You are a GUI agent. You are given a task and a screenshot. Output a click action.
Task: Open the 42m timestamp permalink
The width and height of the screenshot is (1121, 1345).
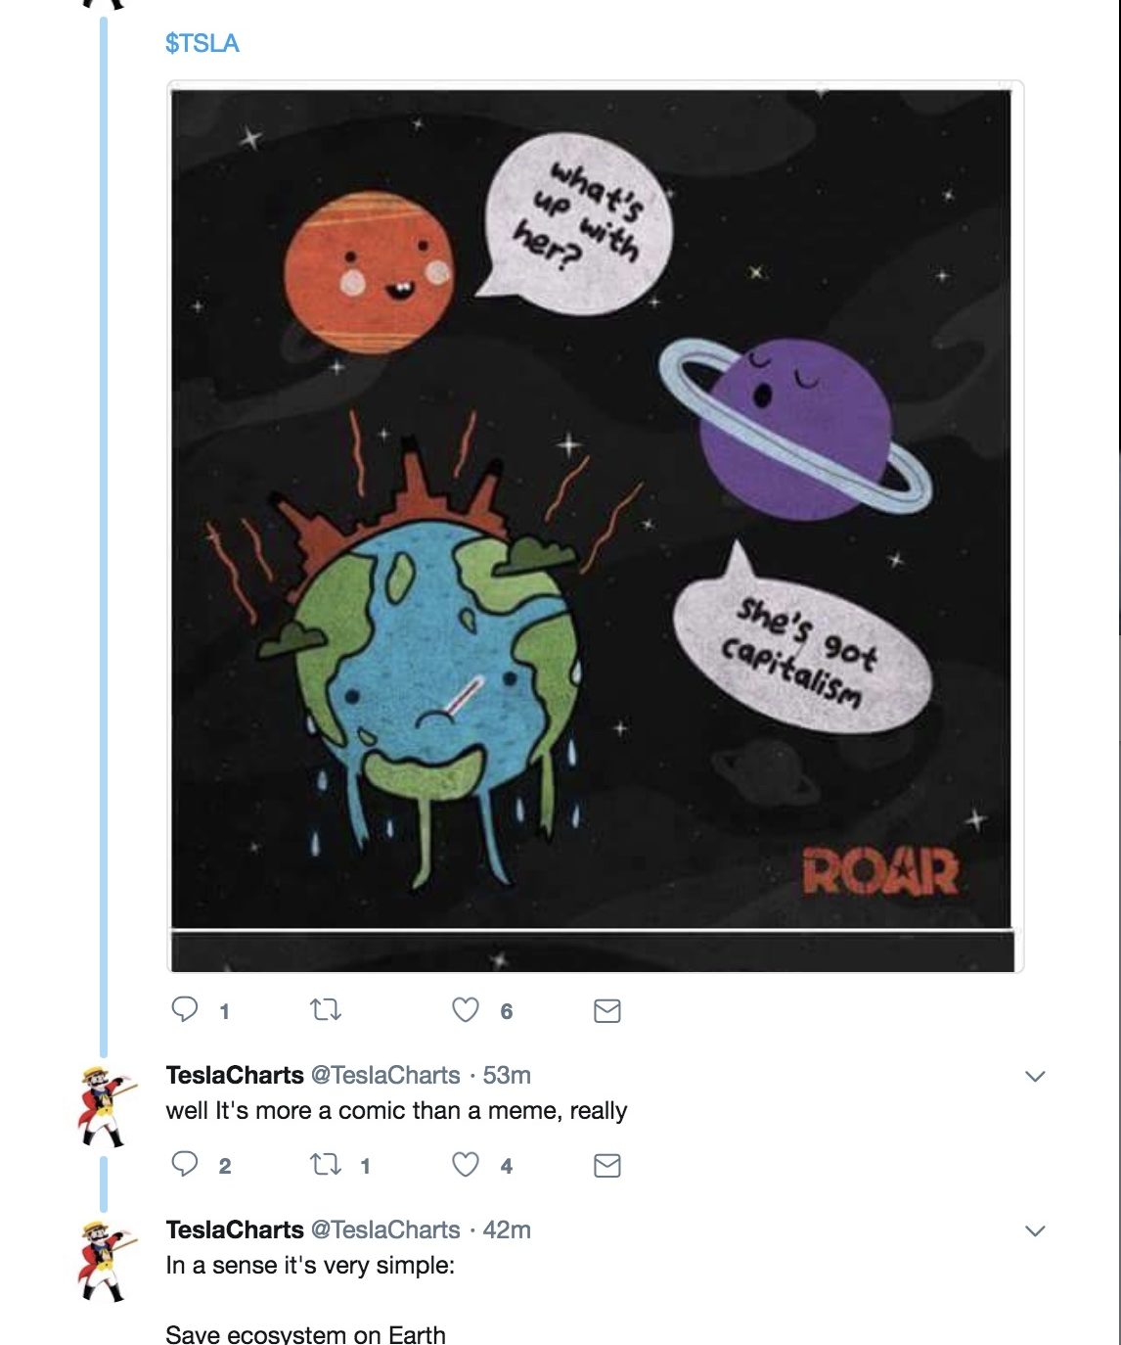click(507, 1229)
